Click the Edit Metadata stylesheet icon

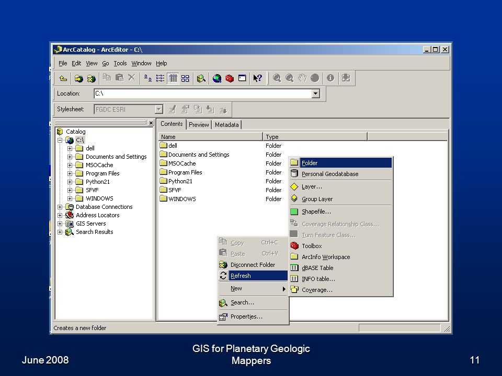172,110
